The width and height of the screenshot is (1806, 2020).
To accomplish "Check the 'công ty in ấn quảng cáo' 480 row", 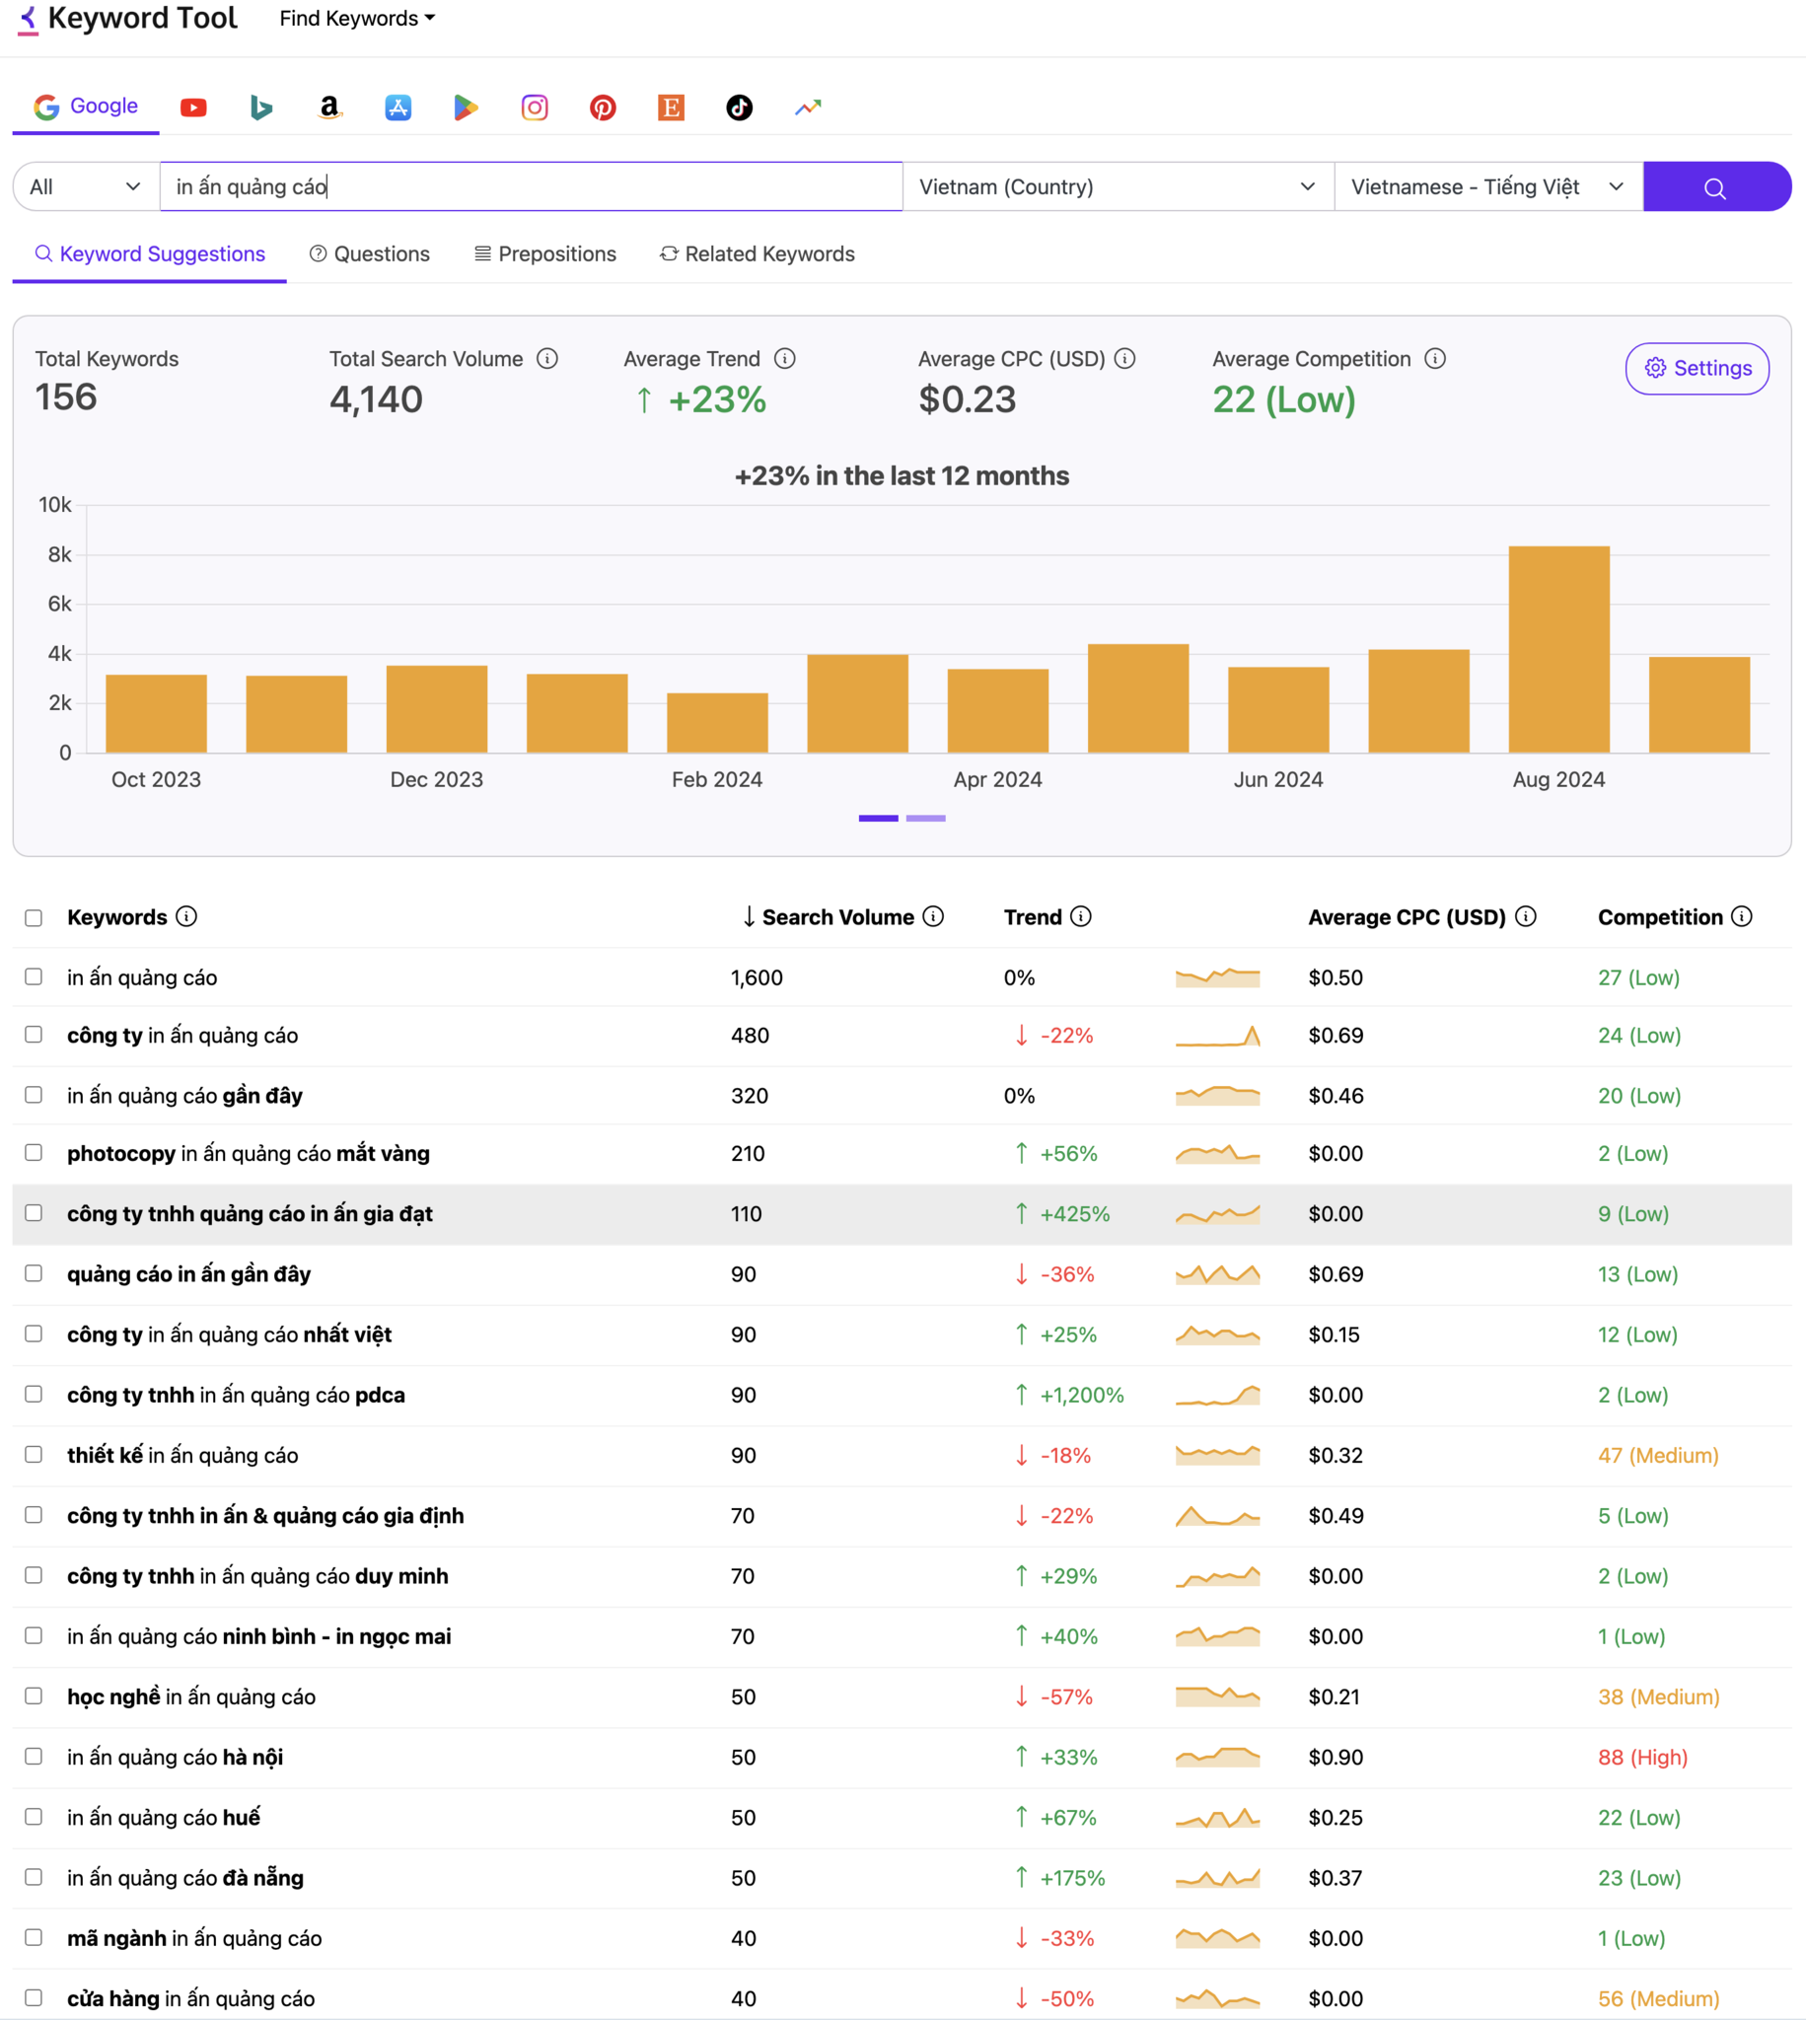I will tap(34, 1034).
